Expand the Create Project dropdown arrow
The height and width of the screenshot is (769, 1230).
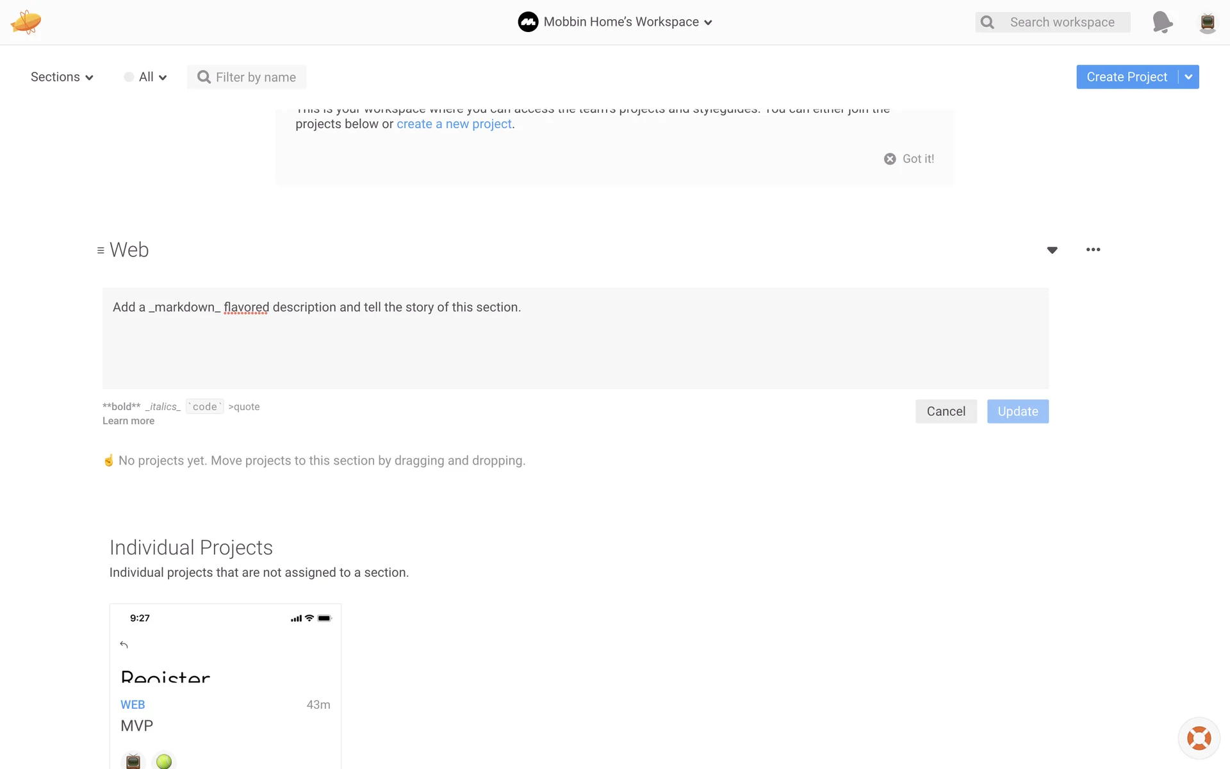click(x=1188, y=77)
